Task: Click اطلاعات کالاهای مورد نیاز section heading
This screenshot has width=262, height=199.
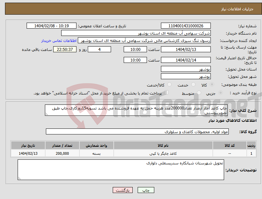Action: click(232, 120)
